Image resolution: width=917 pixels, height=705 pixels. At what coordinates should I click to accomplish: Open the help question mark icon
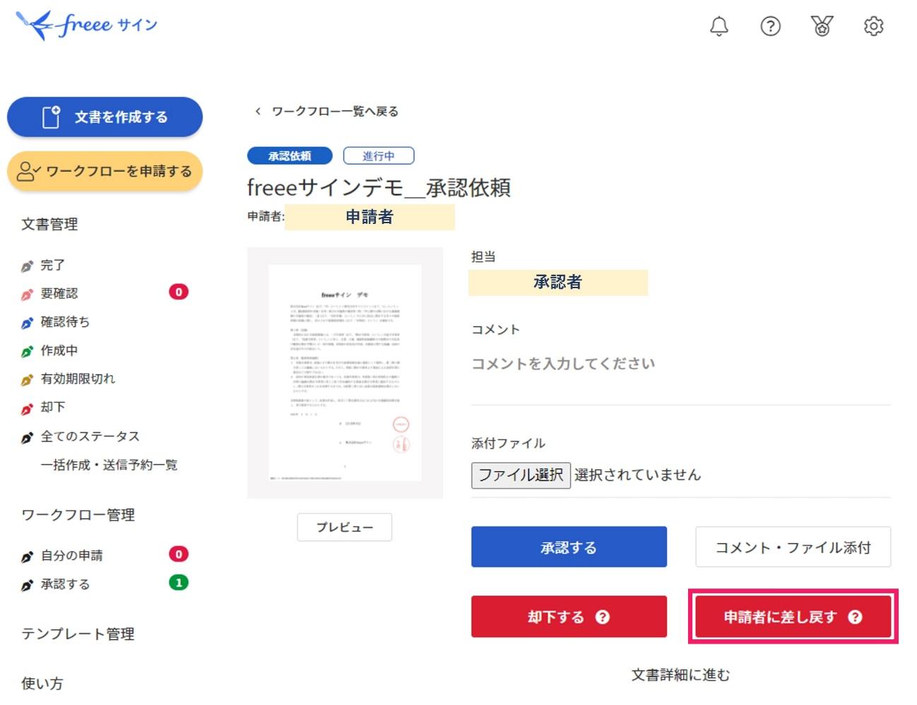770,26
